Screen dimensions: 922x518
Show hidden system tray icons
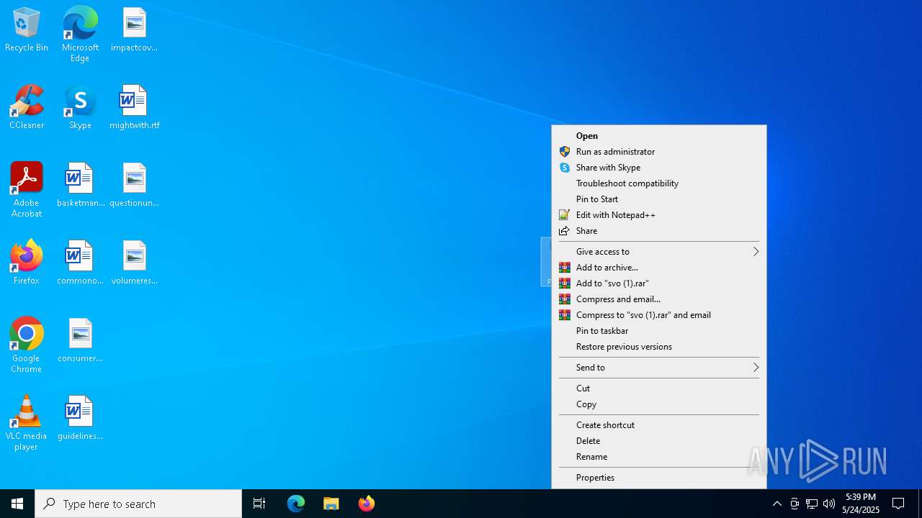click(x=777, y=504)
